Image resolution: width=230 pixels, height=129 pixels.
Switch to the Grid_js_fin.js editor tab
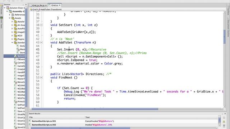coord(38,5)
